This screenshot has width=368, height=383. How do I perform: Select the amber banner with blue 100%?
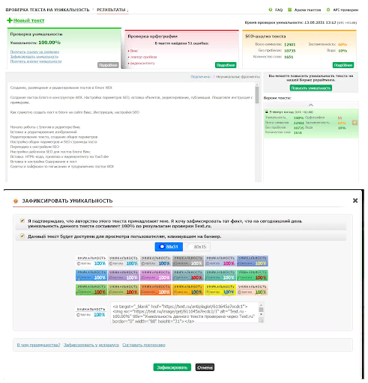click(x=188, y=289)
